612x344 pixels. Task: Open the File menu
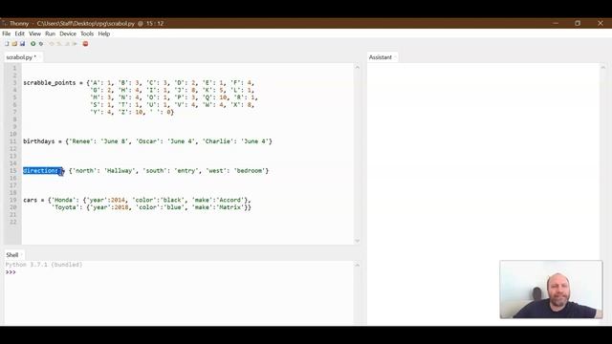tap(7, 34)
